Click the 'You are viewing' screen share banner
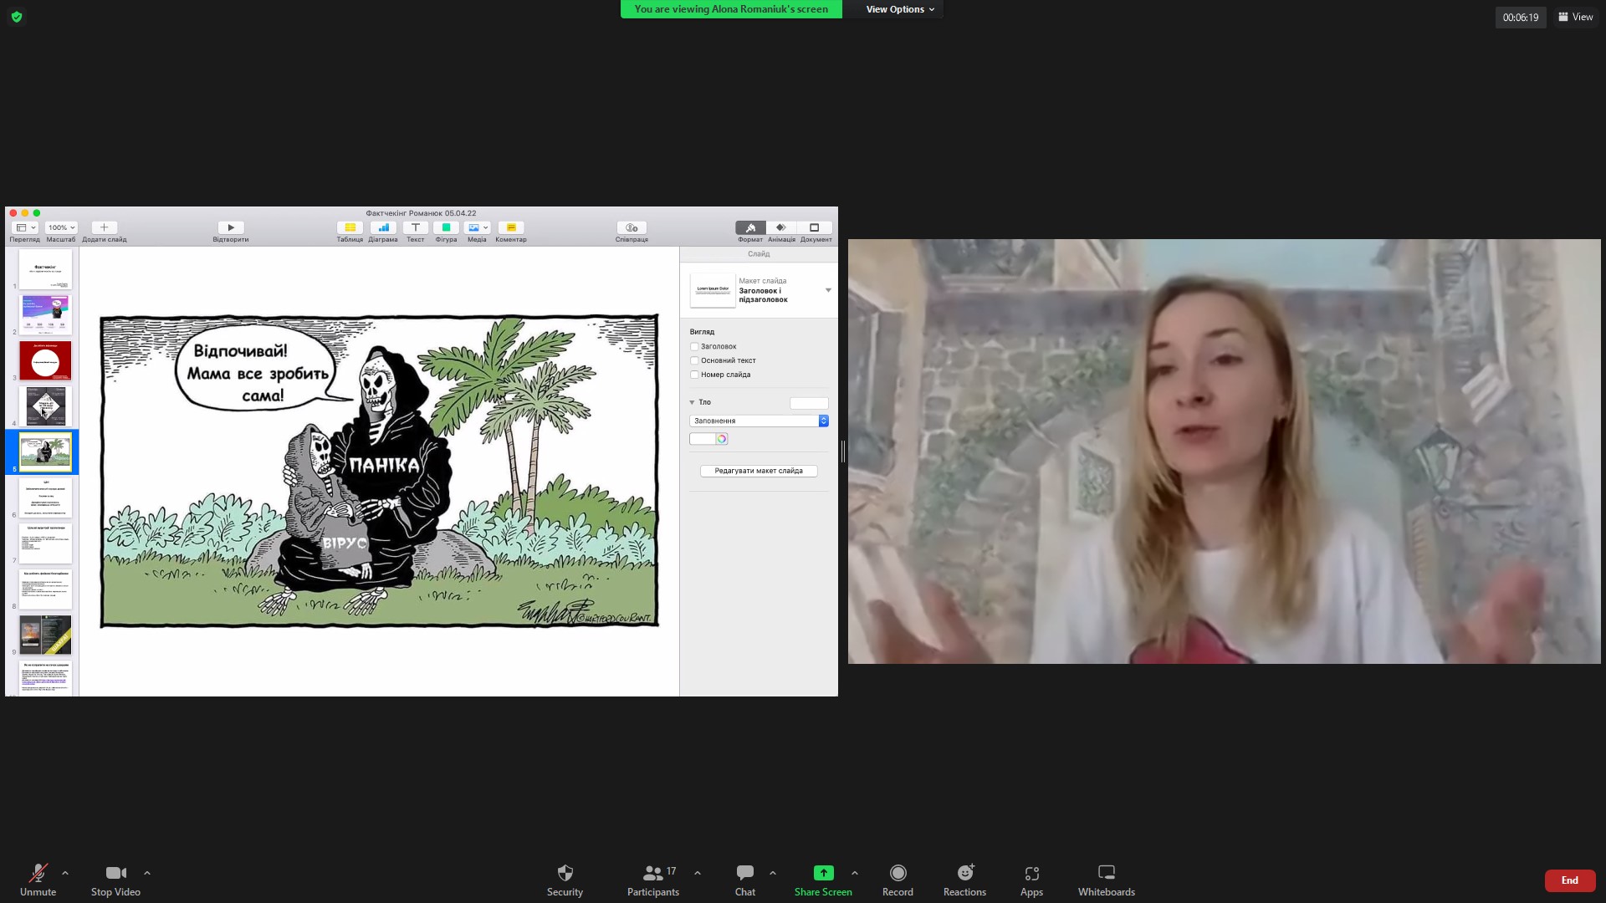1606x903 pixels. pyautogui.click(x=731, y=9)
